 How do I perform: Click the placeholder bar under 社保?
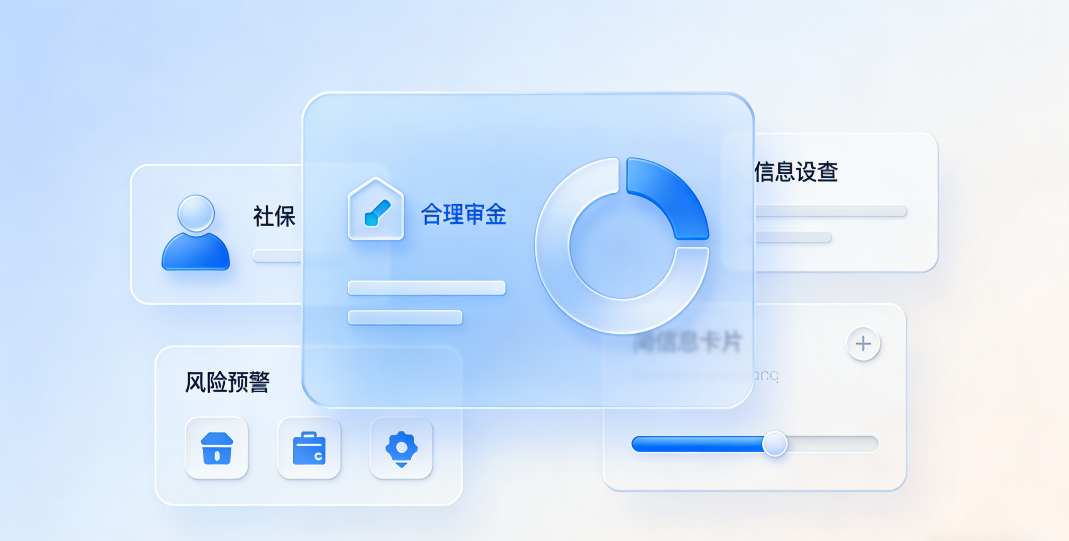coord(278,256)
